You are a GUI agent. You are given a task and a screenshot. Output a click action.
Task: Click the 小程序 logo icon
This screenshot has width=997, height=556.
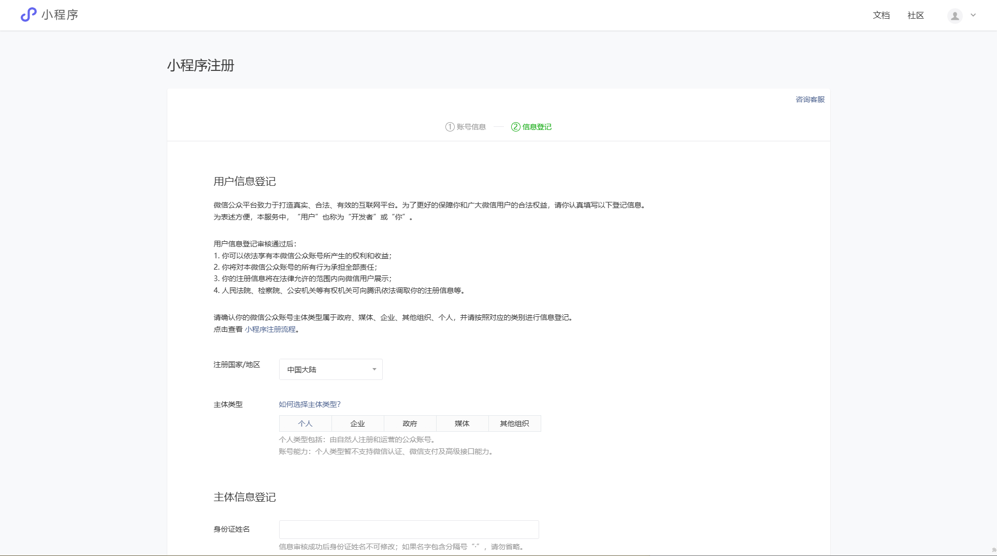(28, 14)
